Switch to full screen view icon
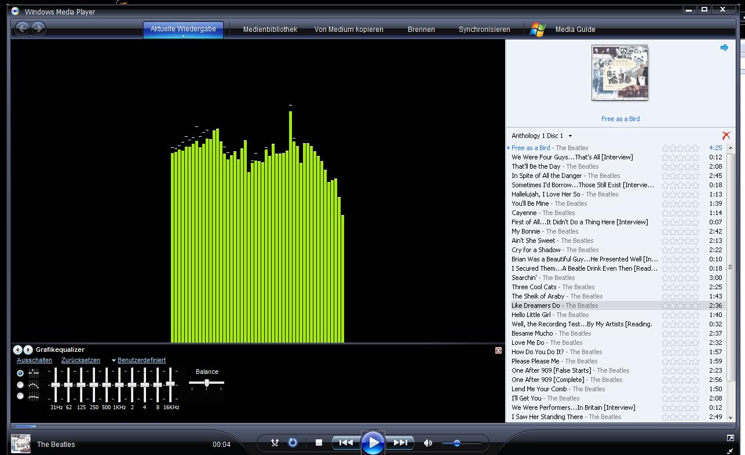Image resolution: width=745 pixels, height=455 pixels. tap(730, 438)
